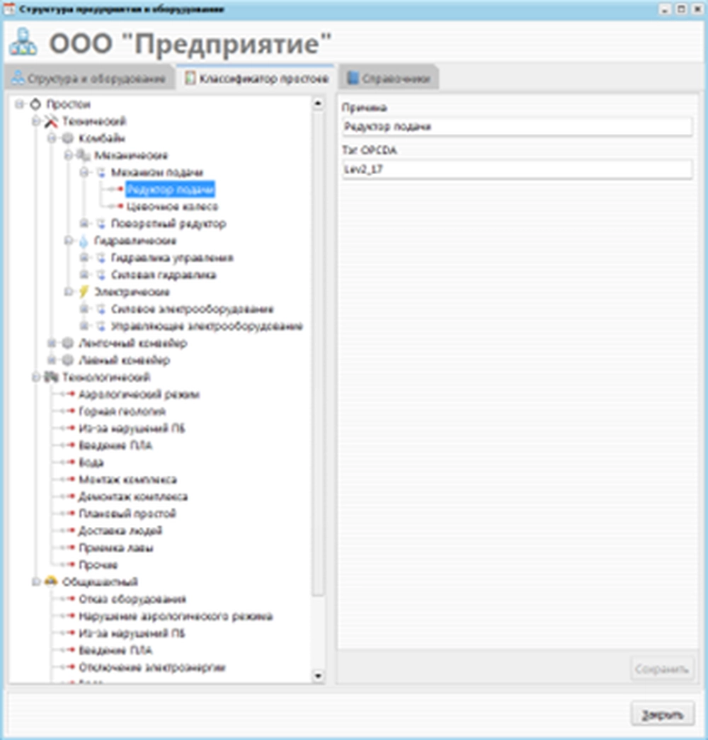
Task: Expand the Поворотный редуктор branch
Action: (x=84, y=224)
